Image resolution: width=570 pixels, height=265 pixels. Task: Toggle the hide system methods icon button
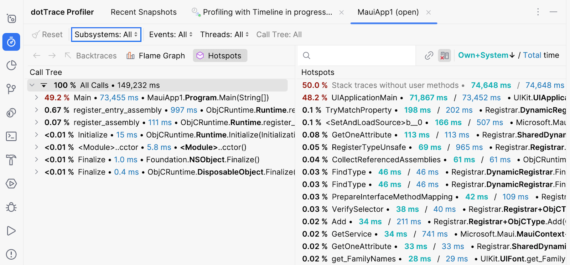[x=444, y=55]
